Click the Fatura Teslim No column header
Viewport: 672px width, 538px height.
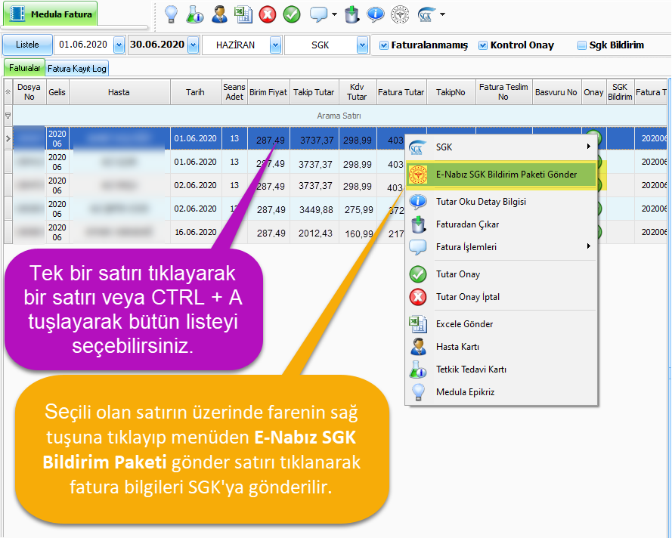click(503, 91)
